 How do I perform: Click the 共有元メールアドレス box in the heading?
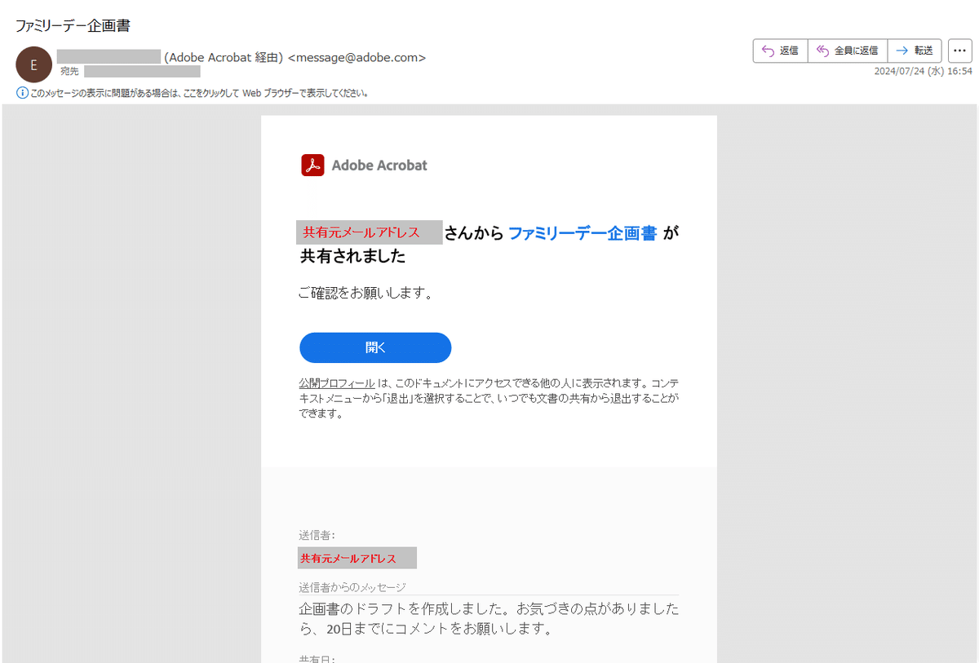[x=370, y=232]
